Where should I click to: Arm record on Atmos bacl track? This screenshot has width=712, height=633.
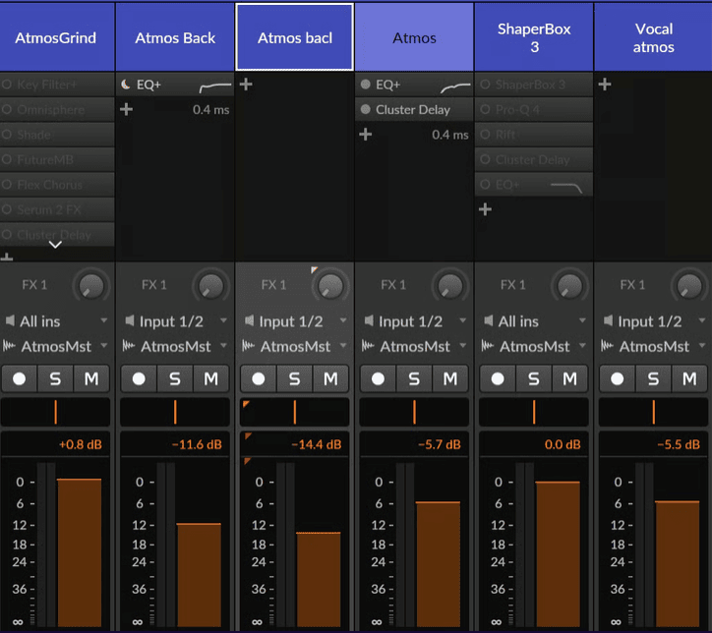click(x=259, y=378)
